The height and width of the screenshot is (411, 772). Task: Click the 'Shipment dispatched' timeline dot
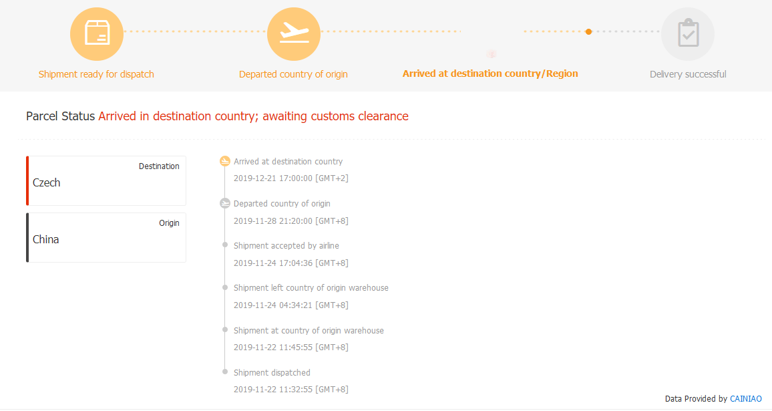click(225, 372)
